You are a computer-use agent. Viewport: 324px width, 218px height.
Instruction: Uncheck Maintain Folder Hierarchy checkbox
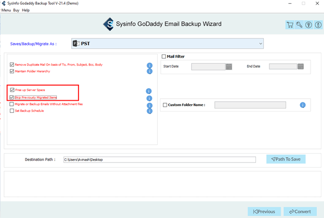click(x=12, y=71)
